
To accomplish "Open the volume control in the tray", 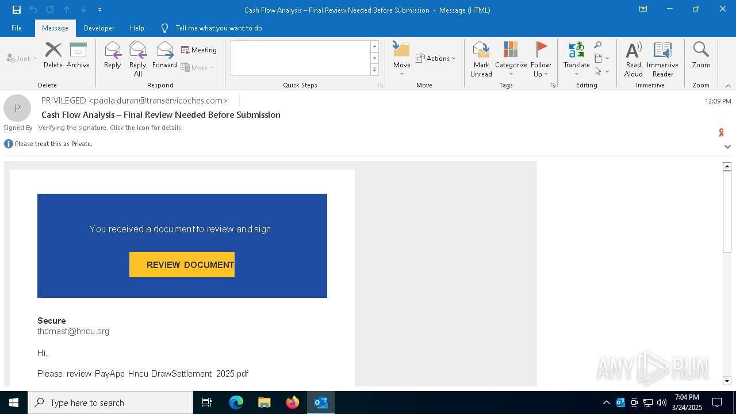I will coord(661,402).
